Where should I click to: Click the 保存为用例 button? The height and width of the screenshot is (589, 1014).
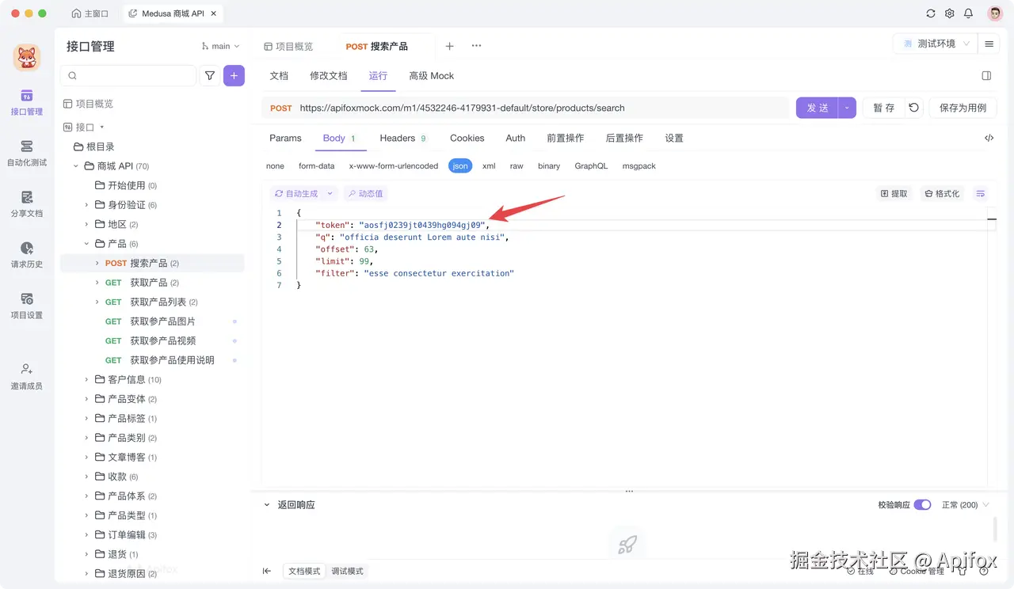(x=963, y=107)
